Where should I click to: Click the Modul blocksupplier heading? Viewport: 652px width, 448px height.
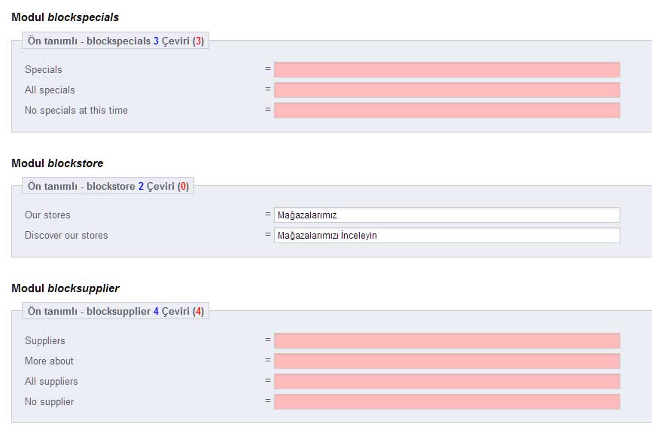click(65, 288)
